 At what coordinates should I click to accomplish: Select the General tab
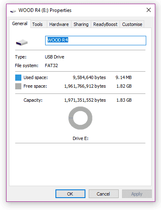[x=20, y=23]
